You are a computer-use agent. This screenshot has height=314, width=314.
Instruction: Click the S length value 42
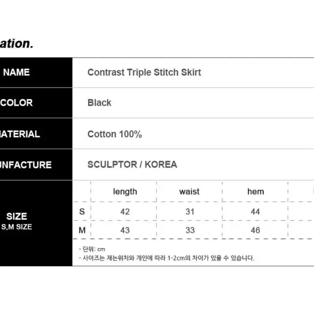pyautogui.click(x=125, y=212)
